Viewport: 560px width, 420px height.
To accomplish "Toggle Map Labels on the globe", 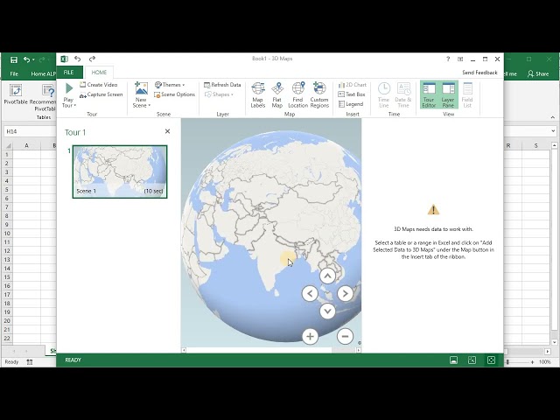I will pos(258,94).
